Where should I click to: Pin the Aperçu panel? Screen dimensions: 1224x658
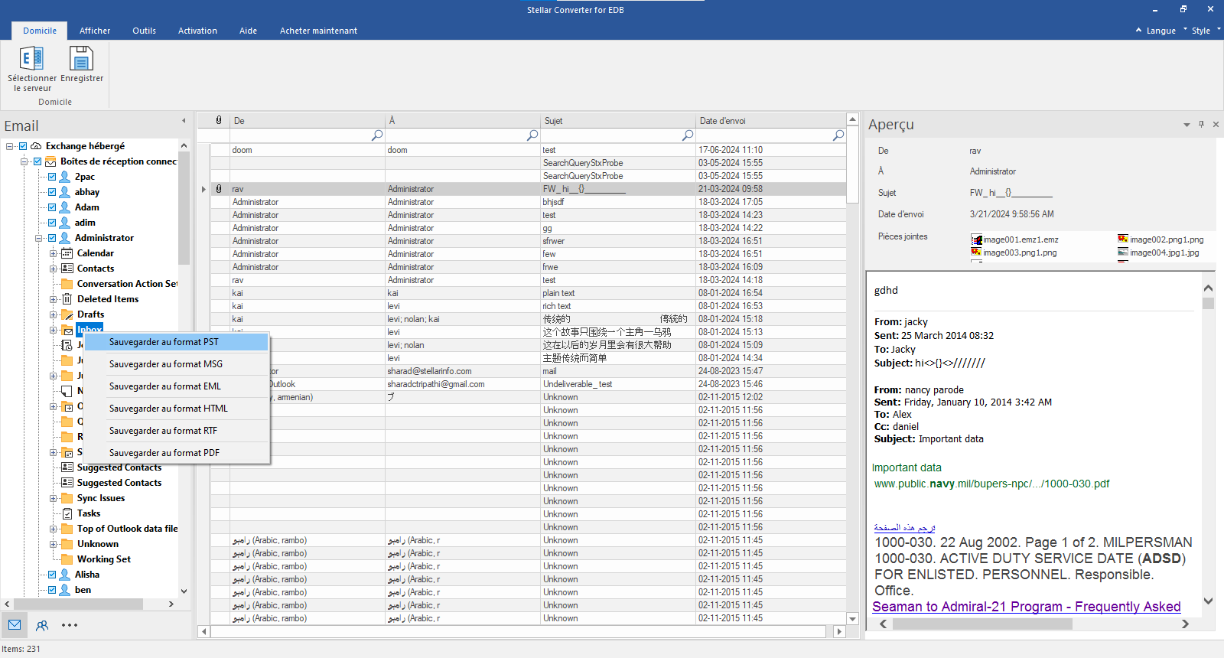click(x=1201, y=124)
